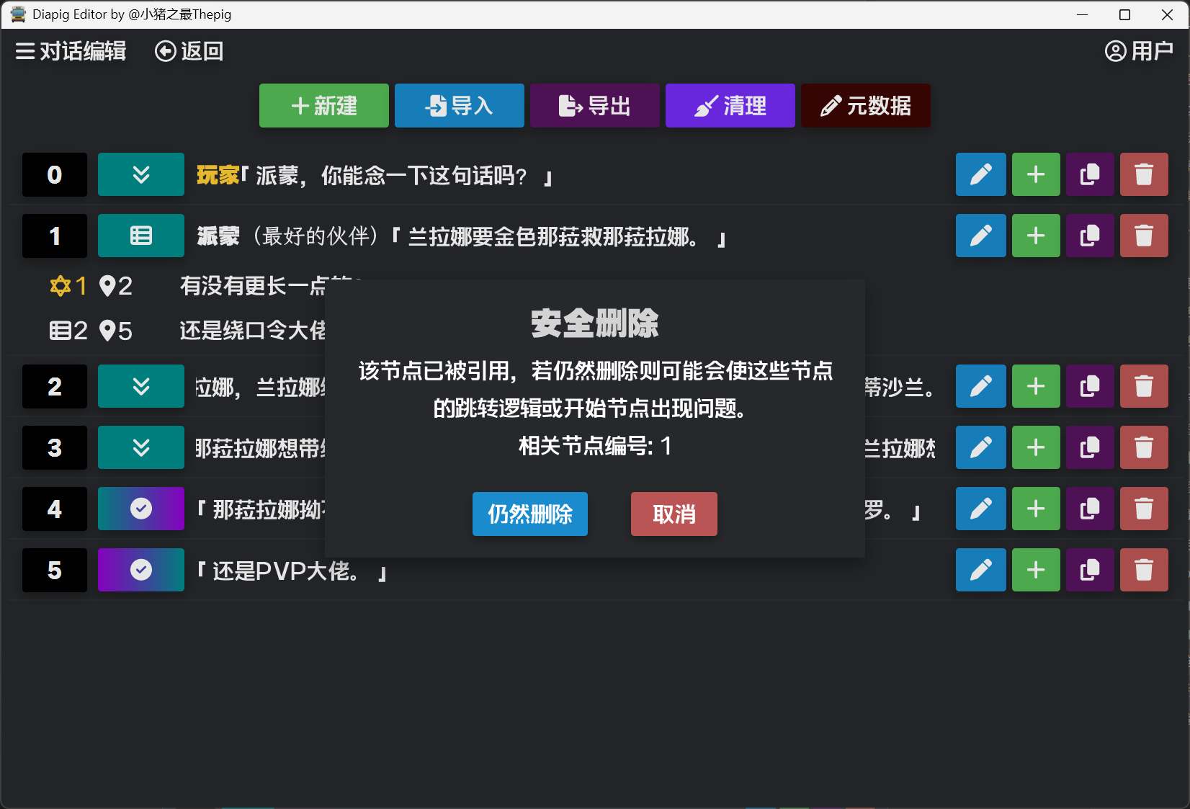Click the purple 清理 cleanup button
Screen dimensions: 1190x809
(730, 106)
